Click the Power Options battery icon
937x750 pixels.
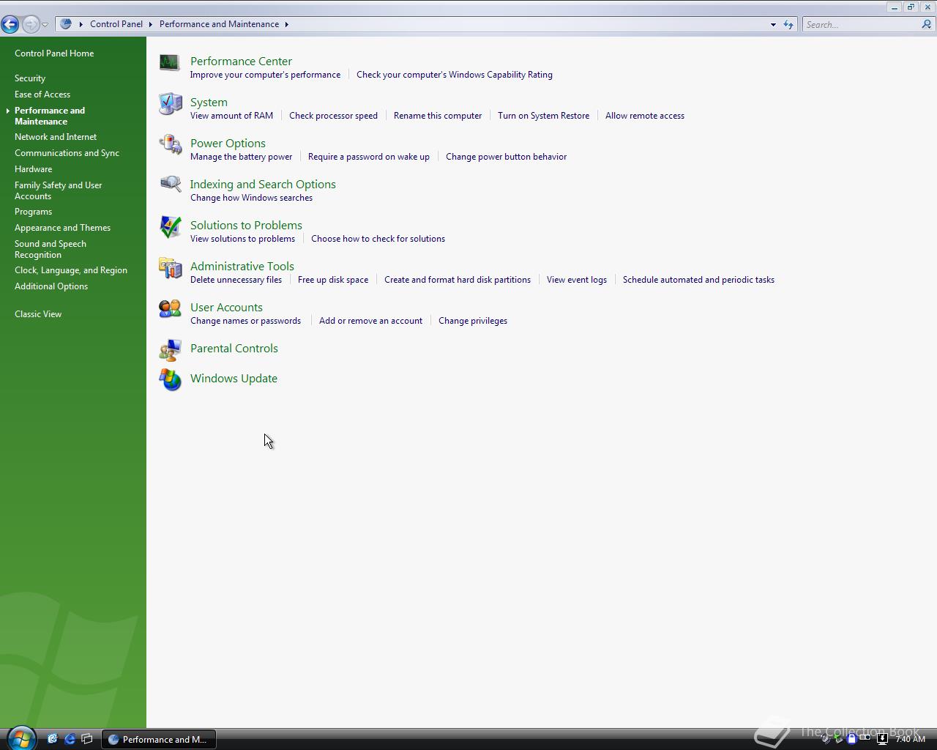pos(170,144)
